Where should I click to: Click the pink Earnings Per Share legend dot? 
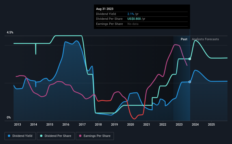(x=80, y=136)
